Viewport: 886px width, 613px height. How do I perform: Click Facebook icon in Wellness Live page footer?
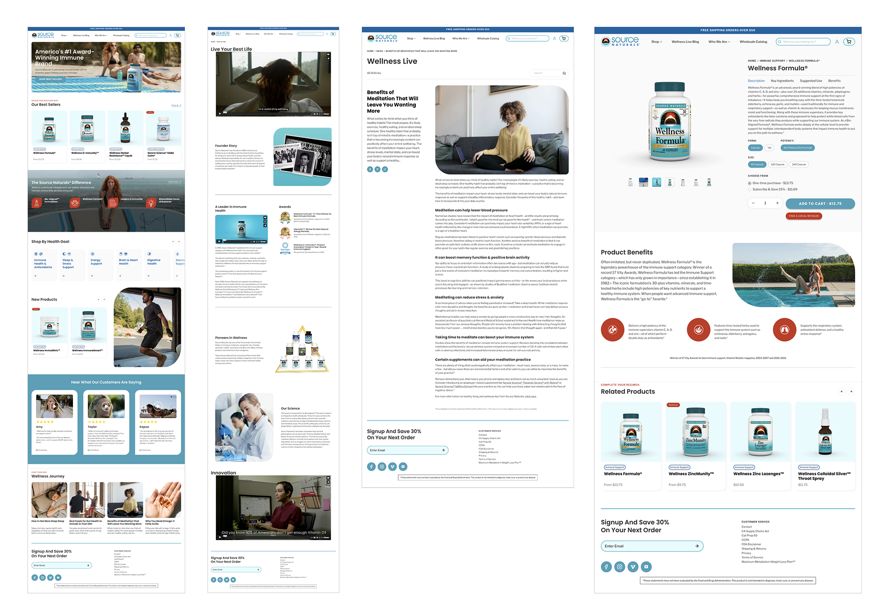371,467
